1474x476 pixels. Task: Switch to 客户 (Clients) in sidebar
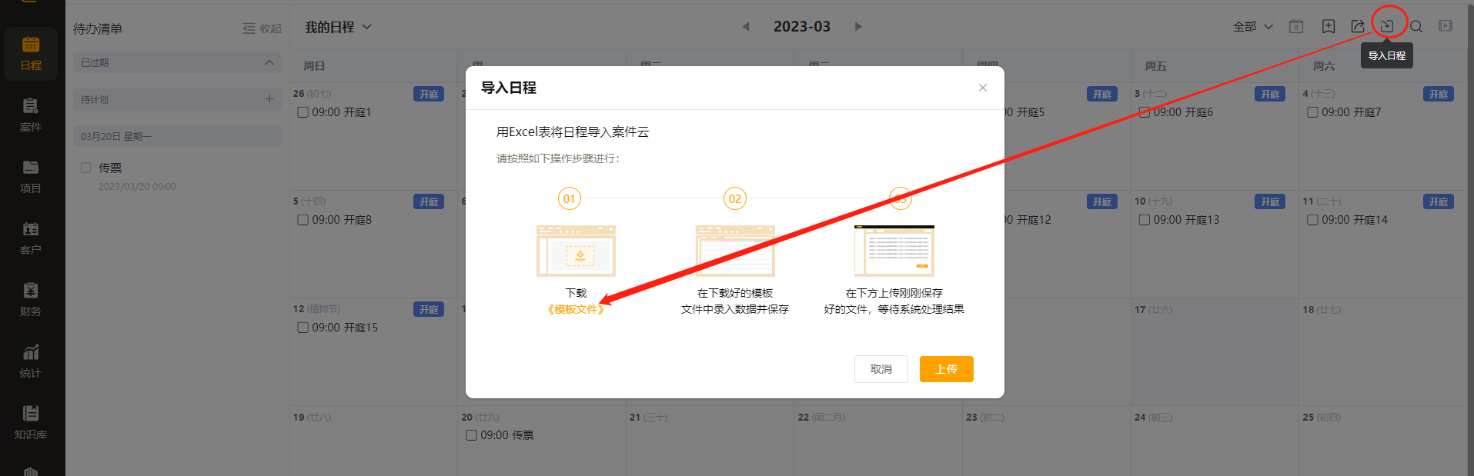tap(31, 238)
